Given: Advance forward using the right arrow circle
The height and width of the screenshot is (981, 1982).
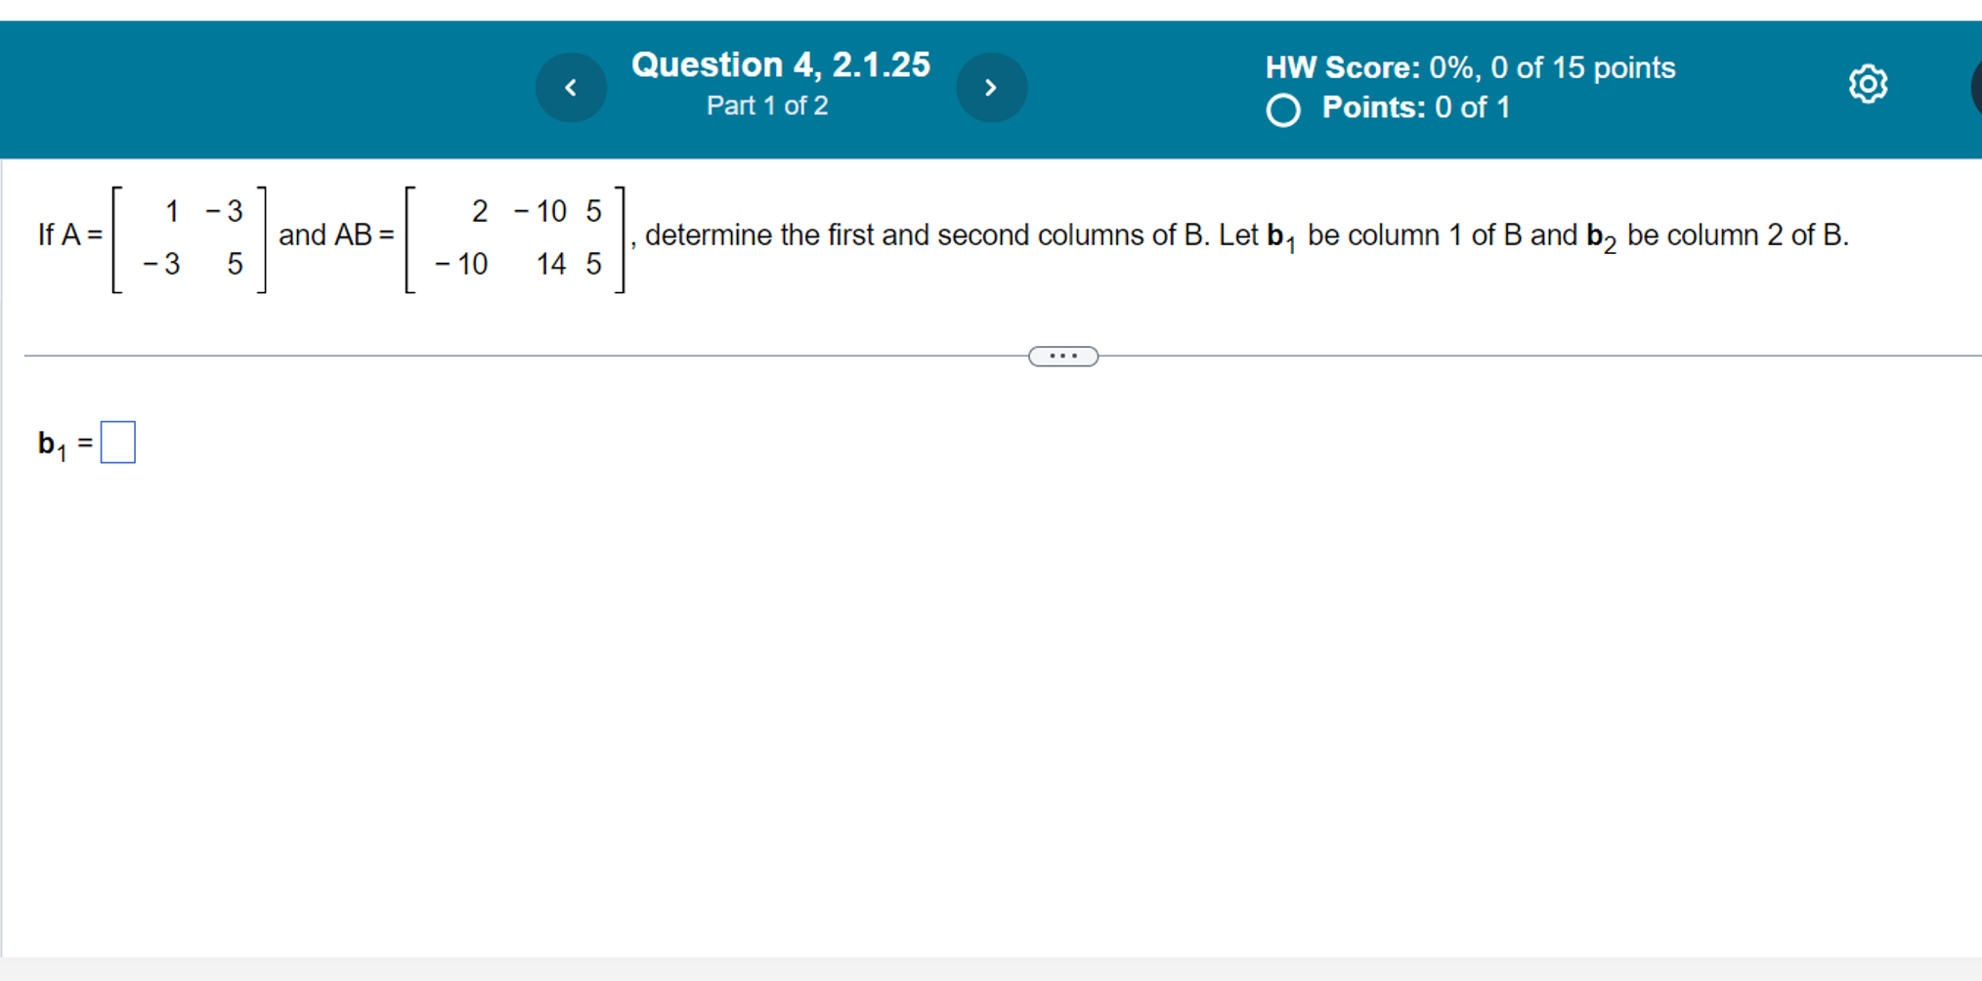Looking at the screenshot, I should click(991, 87).
